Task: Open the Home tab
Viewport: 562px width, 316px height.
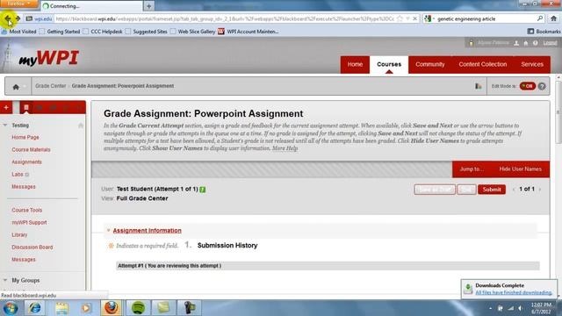Action: point(355,64)
